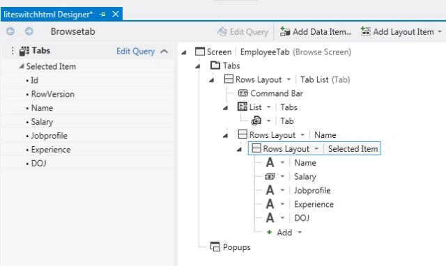Open control type dropdown for DOJ
The width and height of the screenshot is (446, 266).
[x=282, y=218]
